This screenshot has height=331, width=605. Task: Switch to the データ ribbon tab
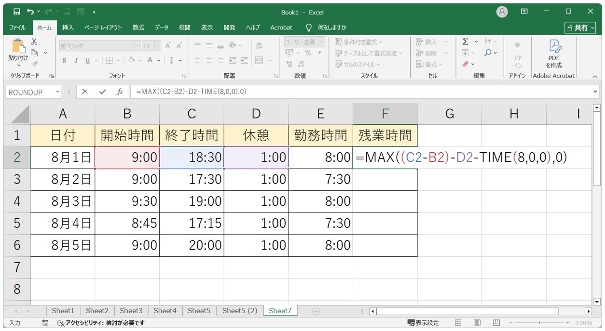pos(162,27)
